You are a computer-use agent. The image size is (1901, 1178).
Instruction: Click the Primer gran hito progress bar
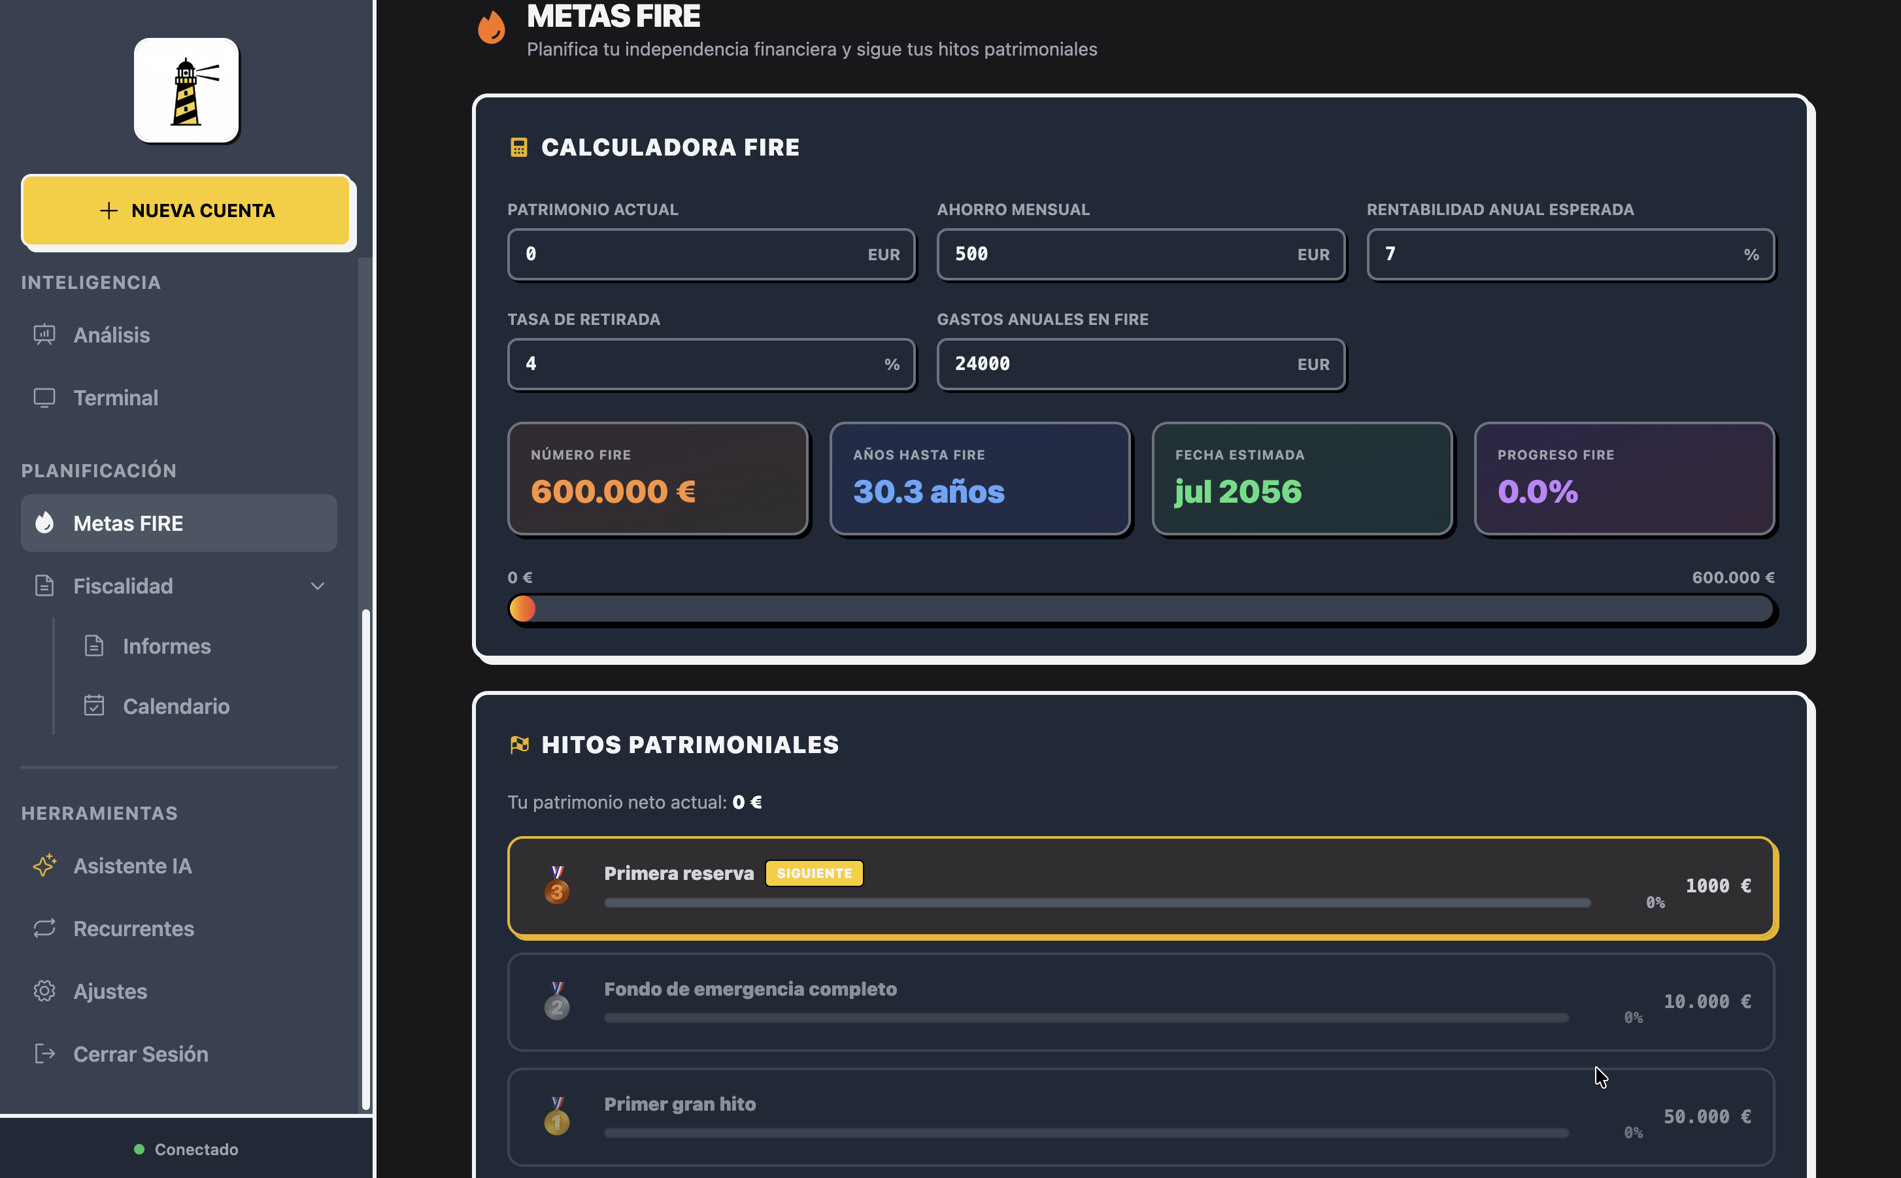(x=1087, y=1133)
